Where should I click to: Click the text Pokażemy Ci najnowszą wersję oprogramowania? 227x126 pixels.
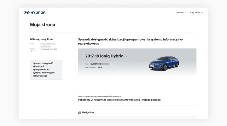(x=119, y=100)
